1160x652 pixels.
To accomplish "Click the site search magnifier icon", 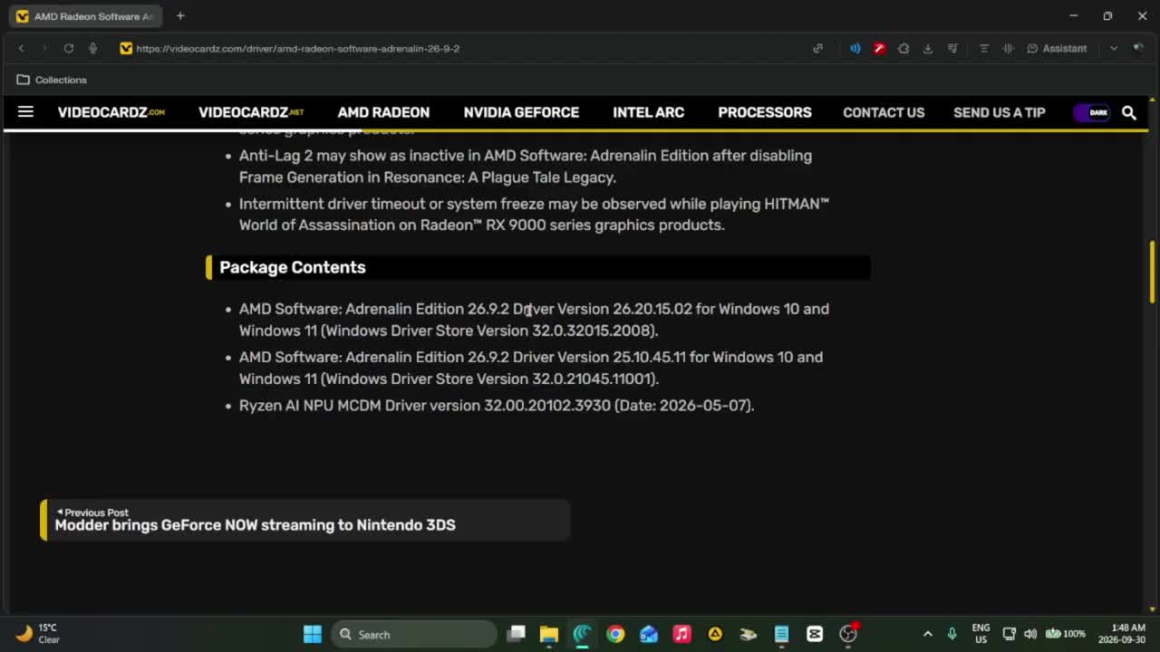I will pyautogui.click(x=1129, y=112).
